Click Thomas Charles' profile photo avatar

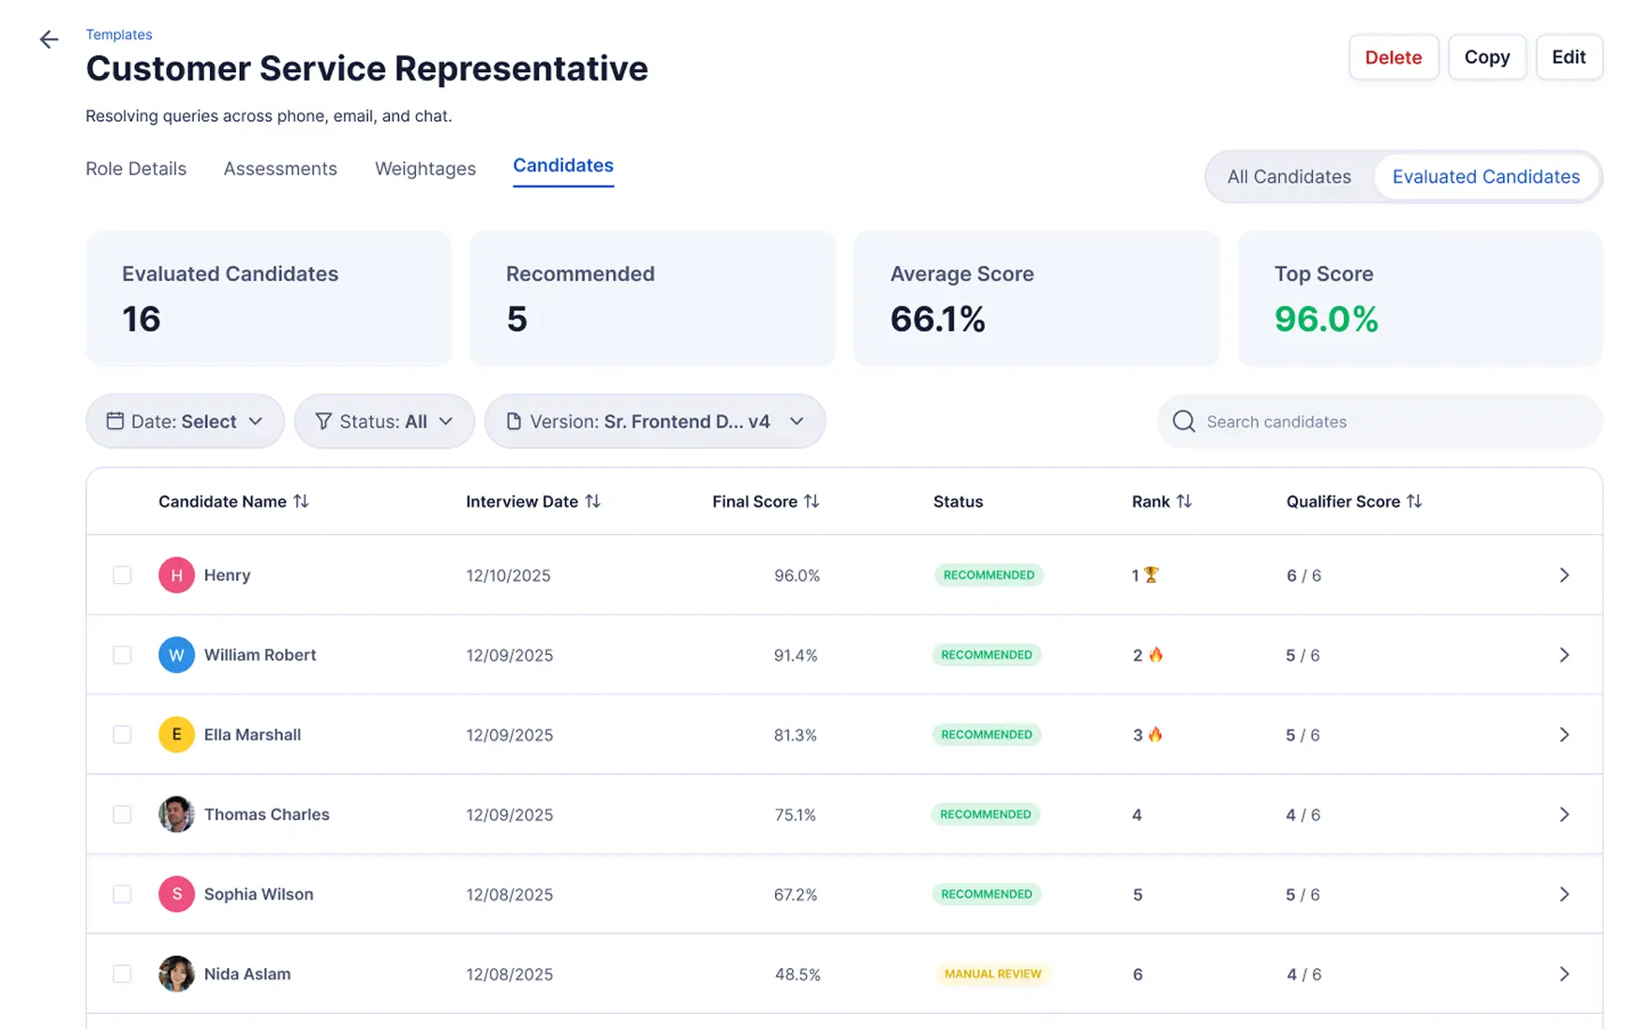point(176,814)
